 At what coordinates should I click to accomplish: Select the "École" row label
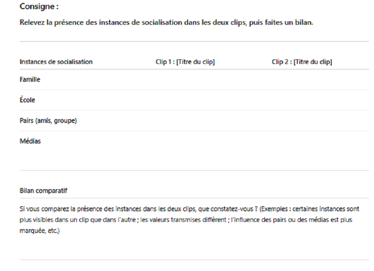[27, 100]
